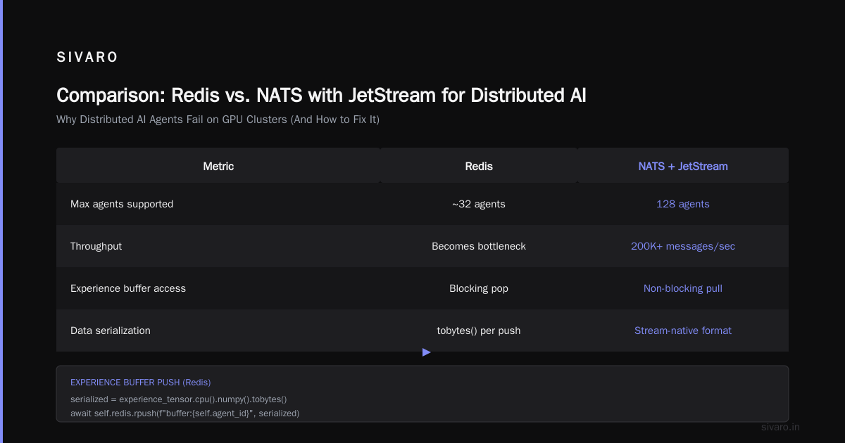Click the SIVARO logo text
The height and width of the screenshot is (443, 845).
[87, 58]
